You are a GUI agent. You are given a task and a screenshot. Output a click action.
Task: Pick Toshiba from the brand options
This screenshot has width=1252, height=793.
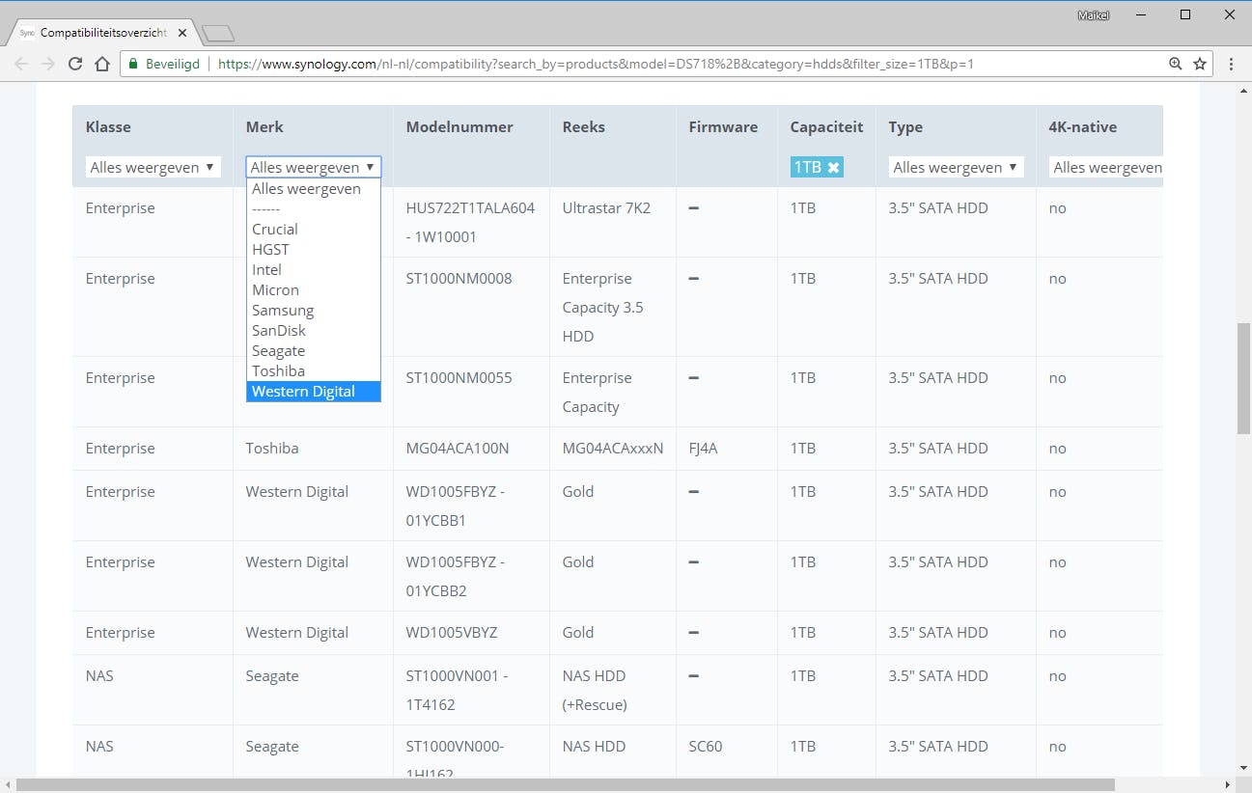pyautogui.click(x=278, y=371)
